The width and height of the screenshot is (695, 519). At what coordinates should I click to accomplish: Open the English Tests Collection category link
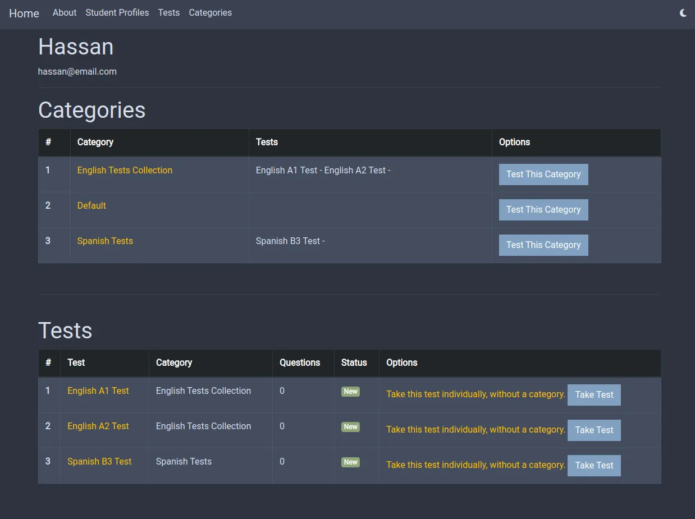click(125, 170)
